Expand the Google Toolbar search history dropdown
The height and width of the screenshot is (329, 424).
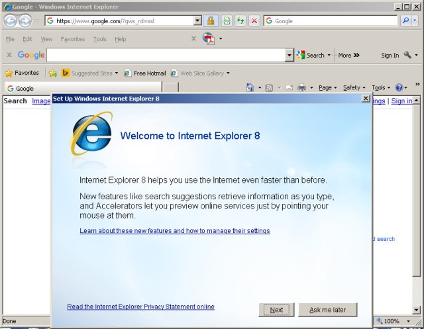(x=290, y=55)
